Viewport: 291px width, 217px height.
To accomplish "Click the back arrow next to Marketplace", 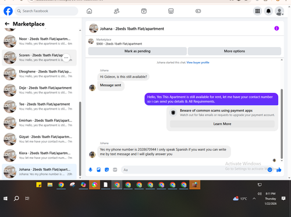I will pyautogui.click(x=7, y=24).
